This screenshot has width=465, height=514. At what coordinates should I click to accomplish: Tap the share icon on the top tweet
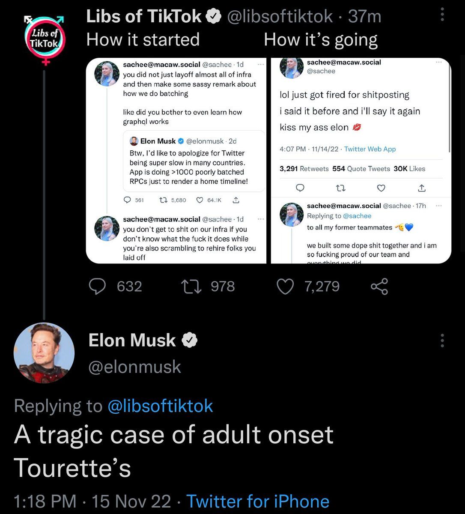[379, 286]
